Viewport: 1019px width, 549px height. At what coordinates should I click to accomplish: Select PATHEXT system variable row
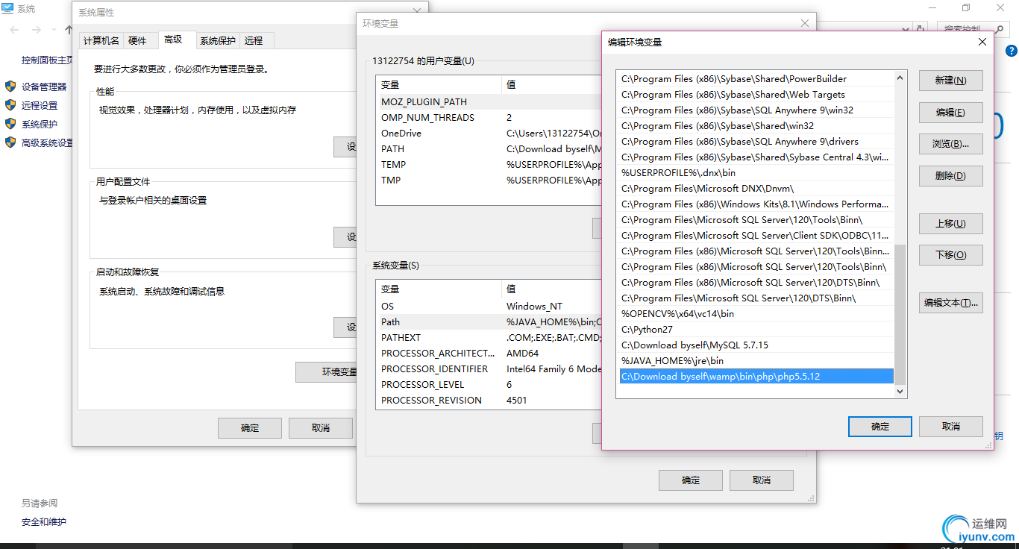point(489,338)
